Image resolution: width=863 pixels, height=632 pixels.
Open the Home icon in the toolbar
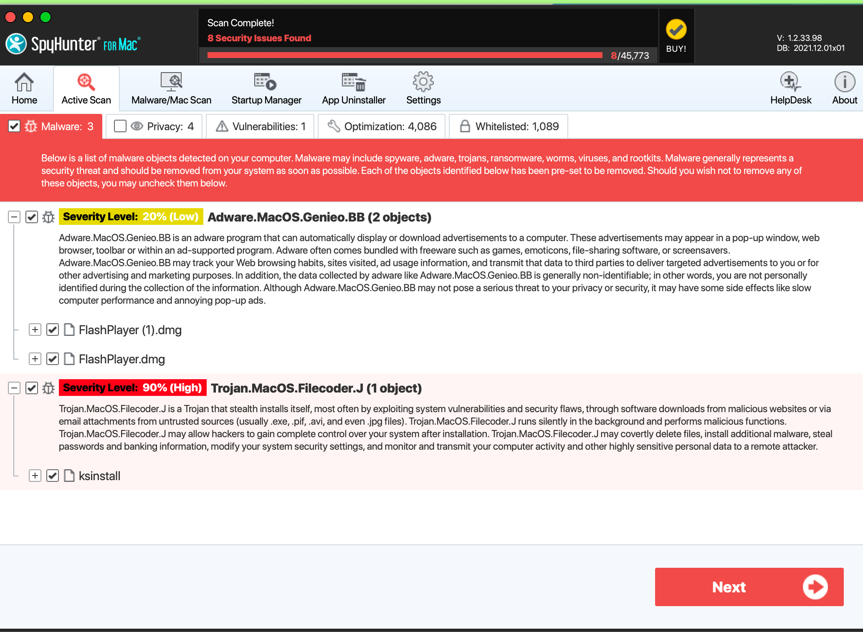24,82
